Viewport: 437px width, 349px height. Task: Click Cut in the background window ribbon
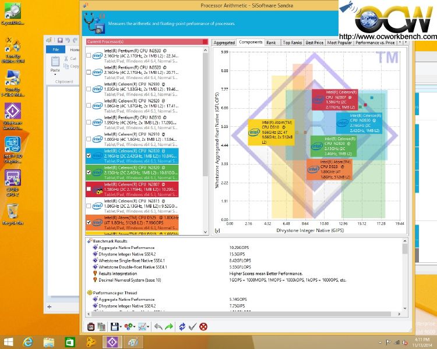[71, 58]
